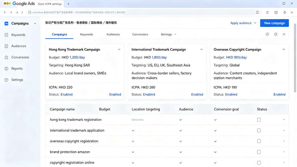Click the Reports sidebar icon
Screen dimensions: 297x167
(6, 69)
